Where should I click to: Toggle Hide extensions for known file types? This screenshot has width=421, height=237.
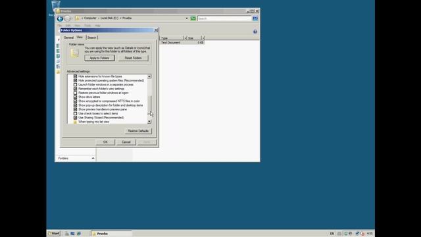pyautogui.click(x=75, y=76)
